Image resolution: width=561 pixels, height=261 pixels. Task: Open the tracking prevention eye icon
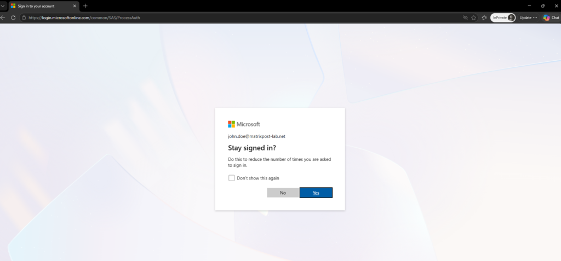465,18
